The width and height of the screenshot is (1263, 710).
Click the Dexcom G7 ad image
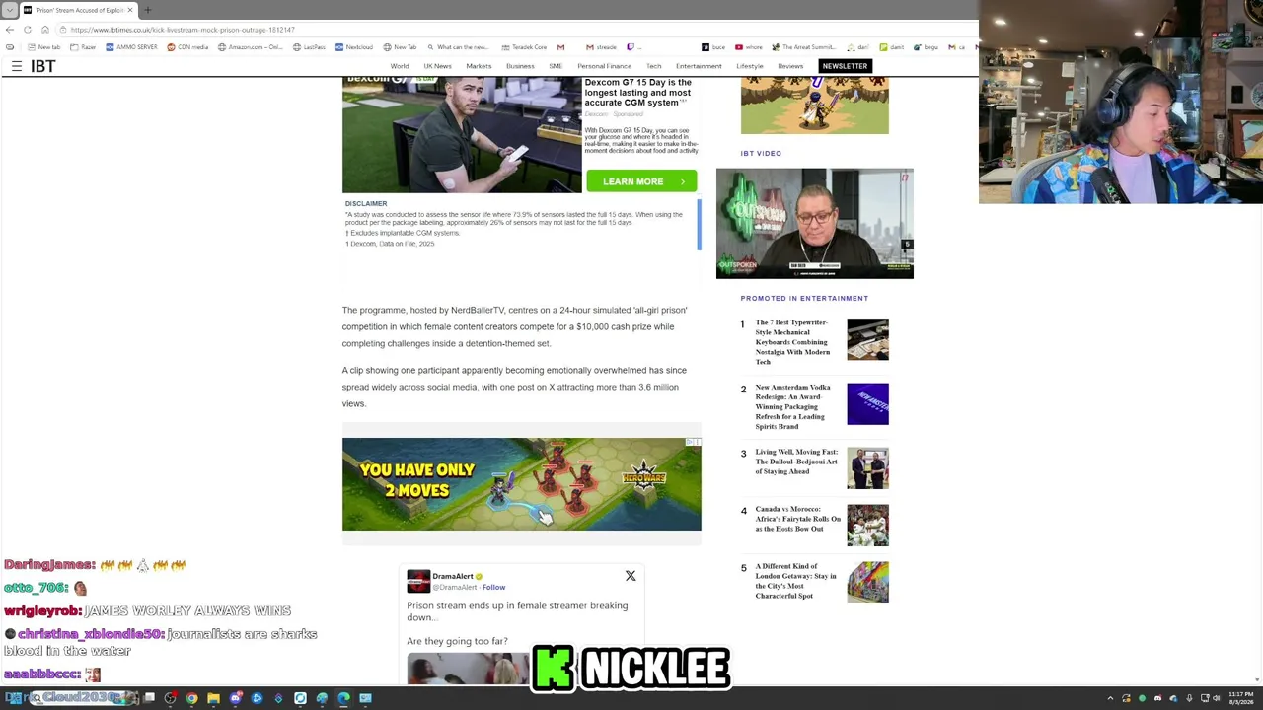point(462,134)
